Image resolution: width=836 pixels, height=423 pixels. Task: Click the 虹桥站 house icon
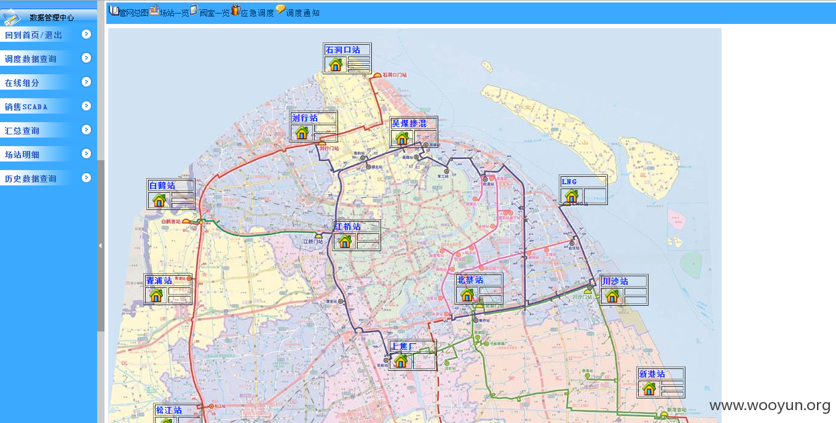click(x=345, y=241)
